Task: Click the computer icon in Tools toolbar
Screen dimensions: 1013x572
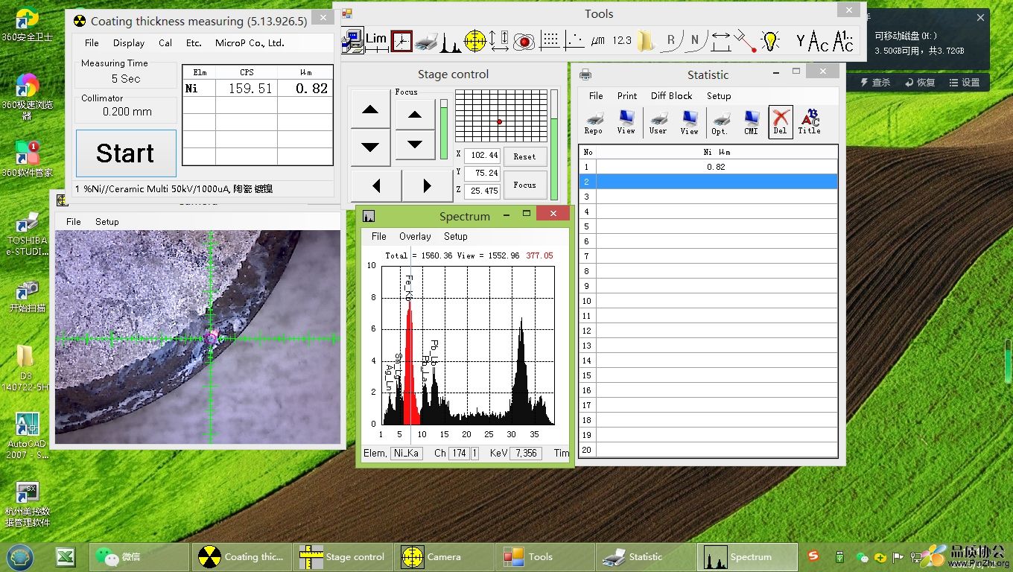Action: click(x=353, y=40)
